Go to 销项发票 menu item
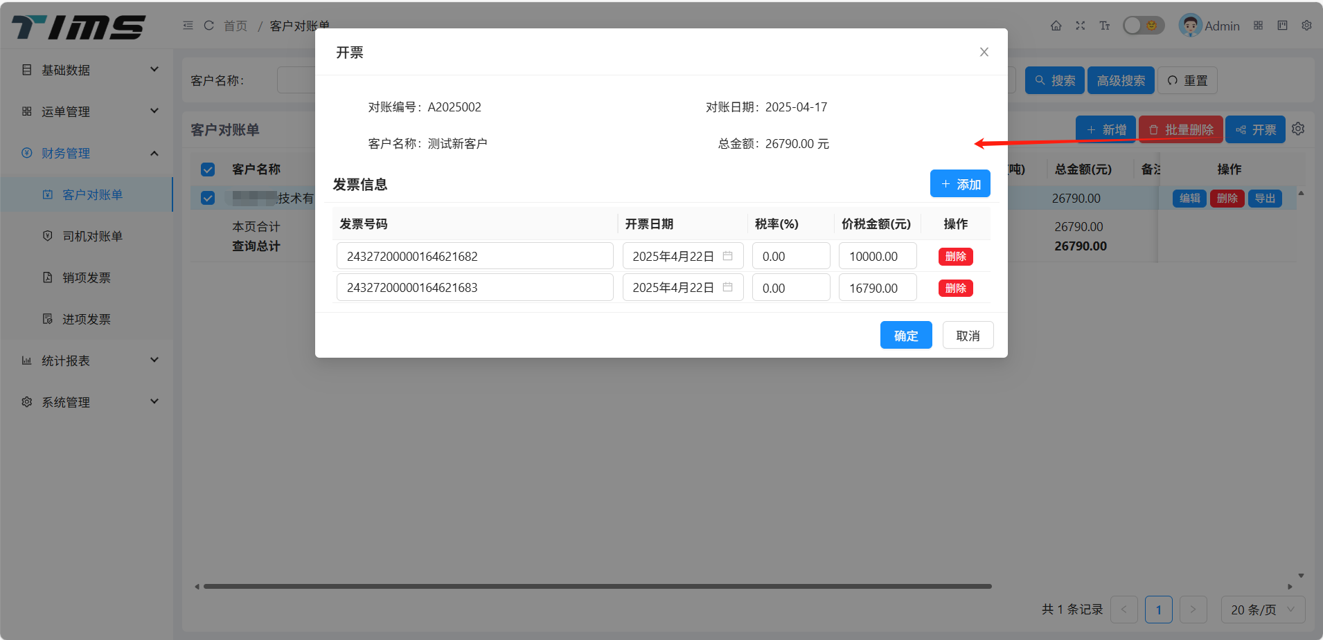The height and width of the screenshot is (640, 1323). click(87, 277)
